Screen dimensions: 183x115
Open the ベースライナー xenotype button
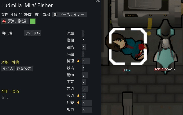pyautogui.click(x=70, y=15)
